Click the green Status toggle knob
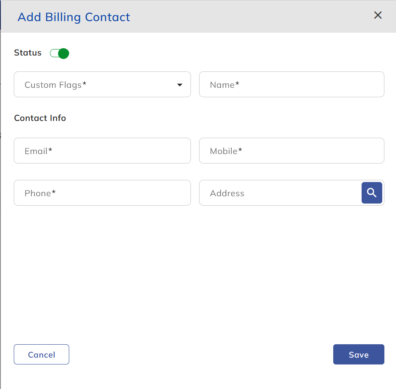This screenshot has height=389, width=396. 64,53
